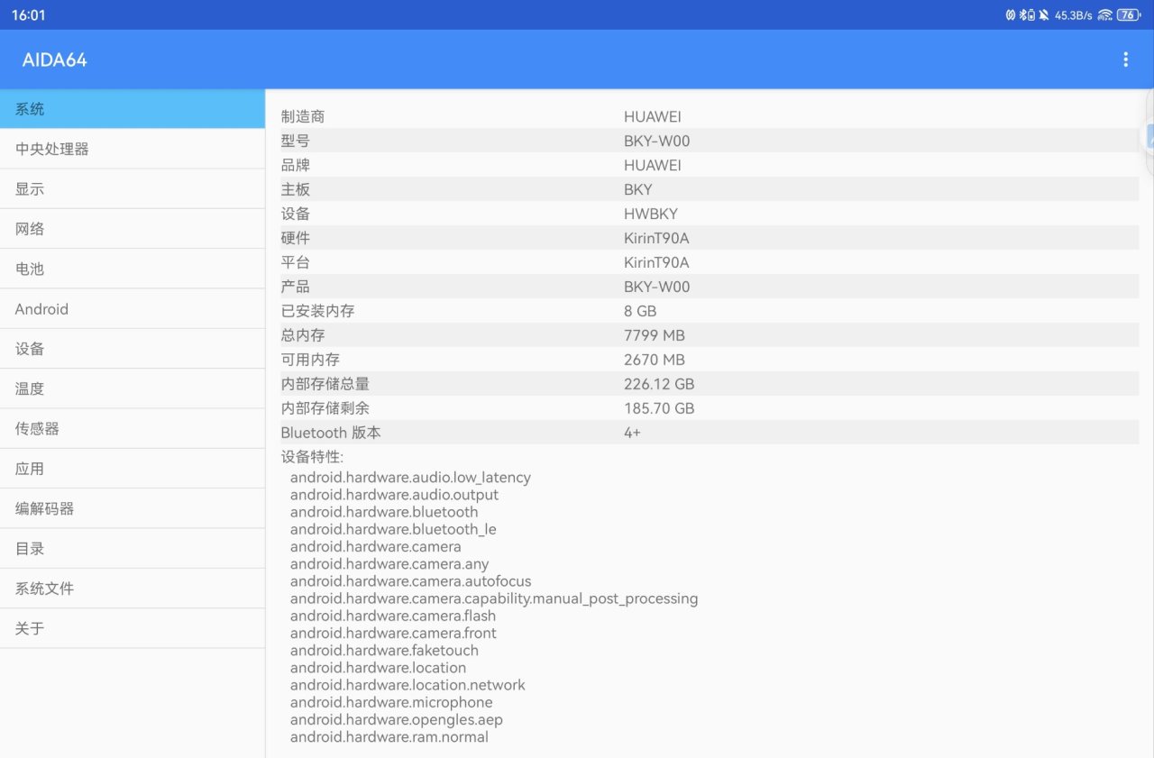Screen dimensions: 1154x758
Task: Click android.hardware.camera.any entry
Action: [x=389, y=564]
